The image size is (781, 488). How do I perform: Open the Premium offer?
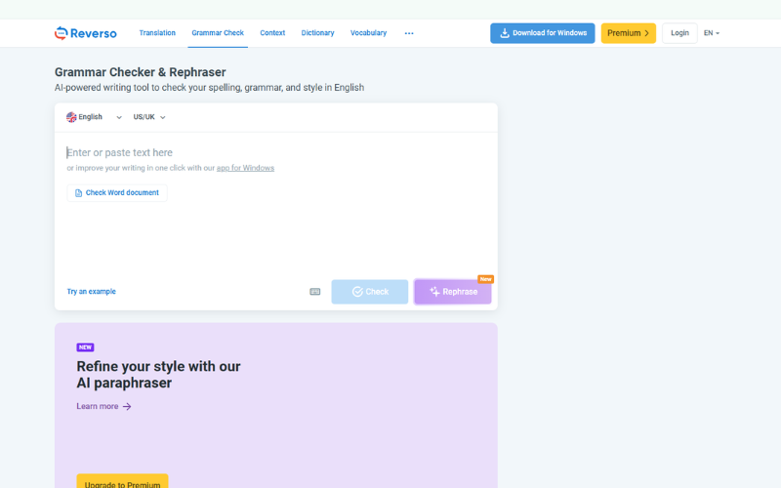[628, 33]
